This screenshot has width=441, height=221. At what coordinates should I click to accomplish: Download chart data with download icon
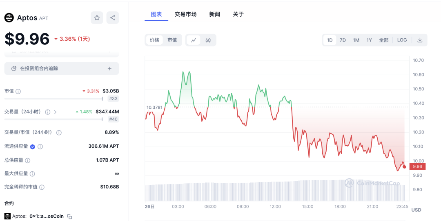tap(420, 40)
